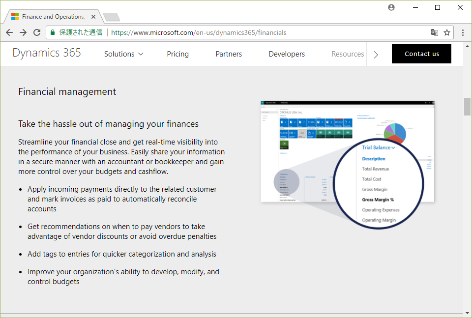The height and width of the screenshot is (318, 472).
Task: Click 'Take the hassle out of managing your finances'
Action: coord(108,124)
